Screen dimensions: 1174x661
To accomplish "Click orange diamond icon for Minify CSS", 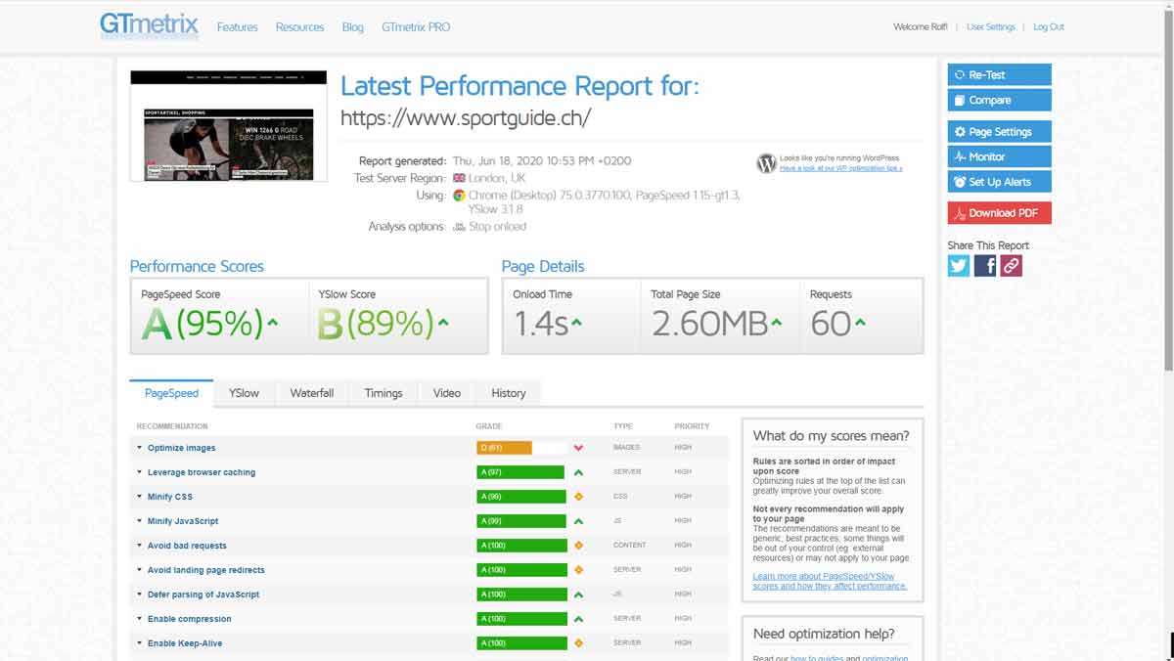I will 578,497.
